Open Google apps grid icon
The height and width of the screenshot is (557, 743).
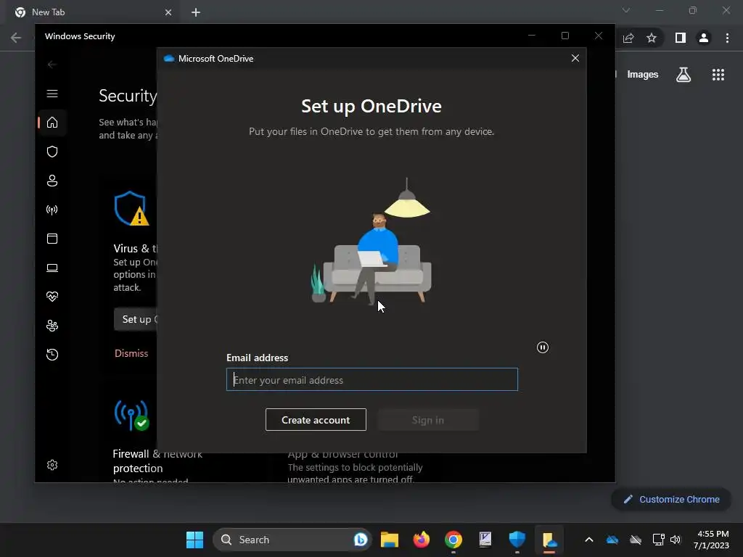pyautogui.click(x=718, y=75)
